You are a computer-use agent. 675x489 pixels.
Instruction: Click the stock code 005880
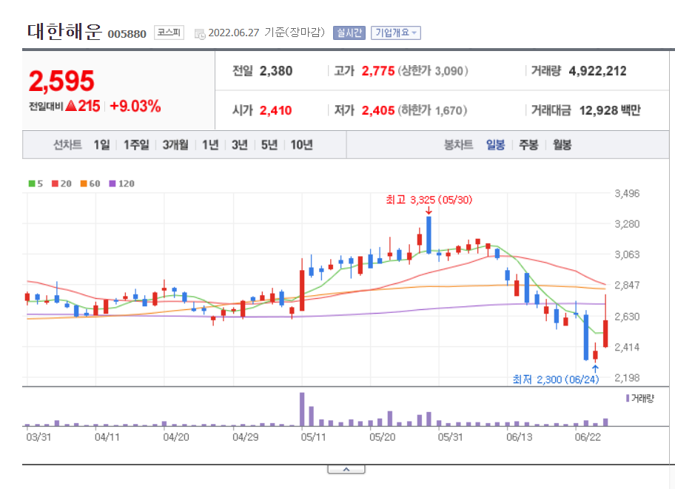127,34
